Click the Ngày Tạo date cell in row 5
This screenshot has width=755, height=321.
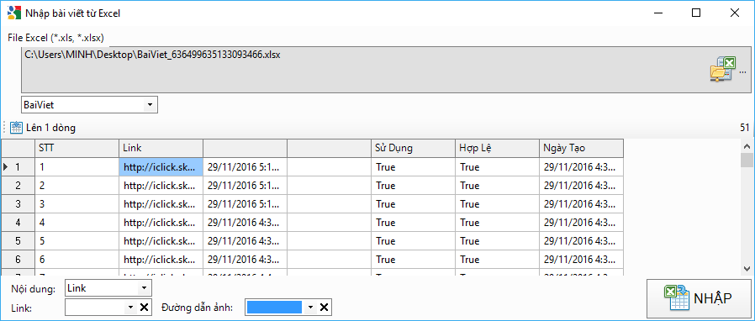pyautogui.click(x=581, y=240)
